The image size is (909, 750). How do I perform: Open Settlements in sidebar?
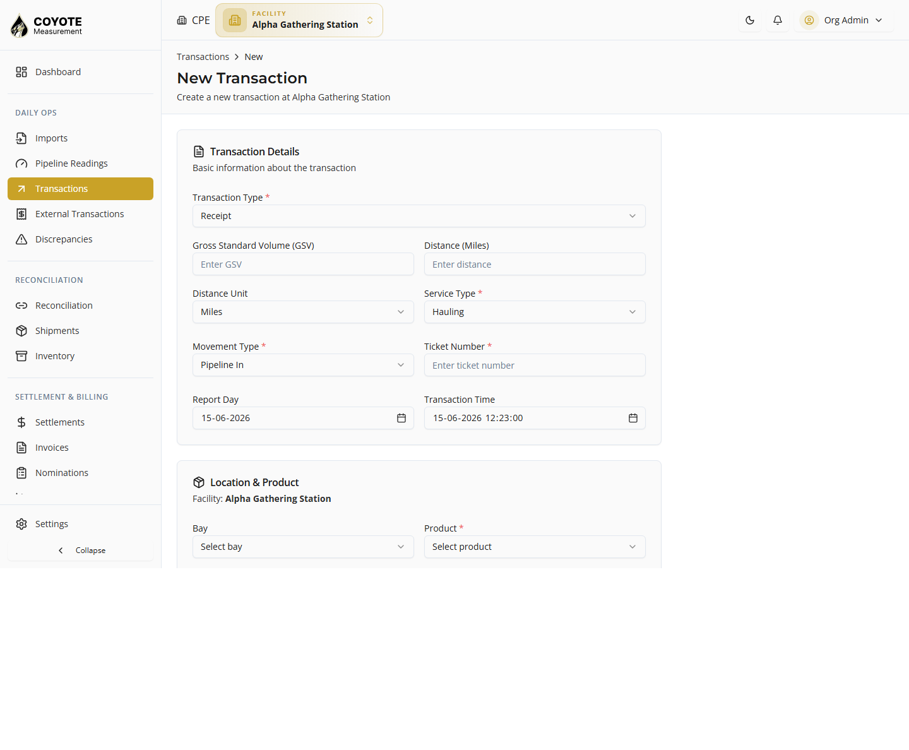80,422
